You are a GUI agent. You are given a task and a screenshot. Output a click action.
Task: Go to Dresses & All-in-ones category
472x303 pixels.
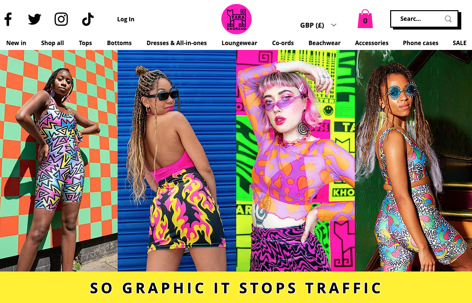(177, 43)
